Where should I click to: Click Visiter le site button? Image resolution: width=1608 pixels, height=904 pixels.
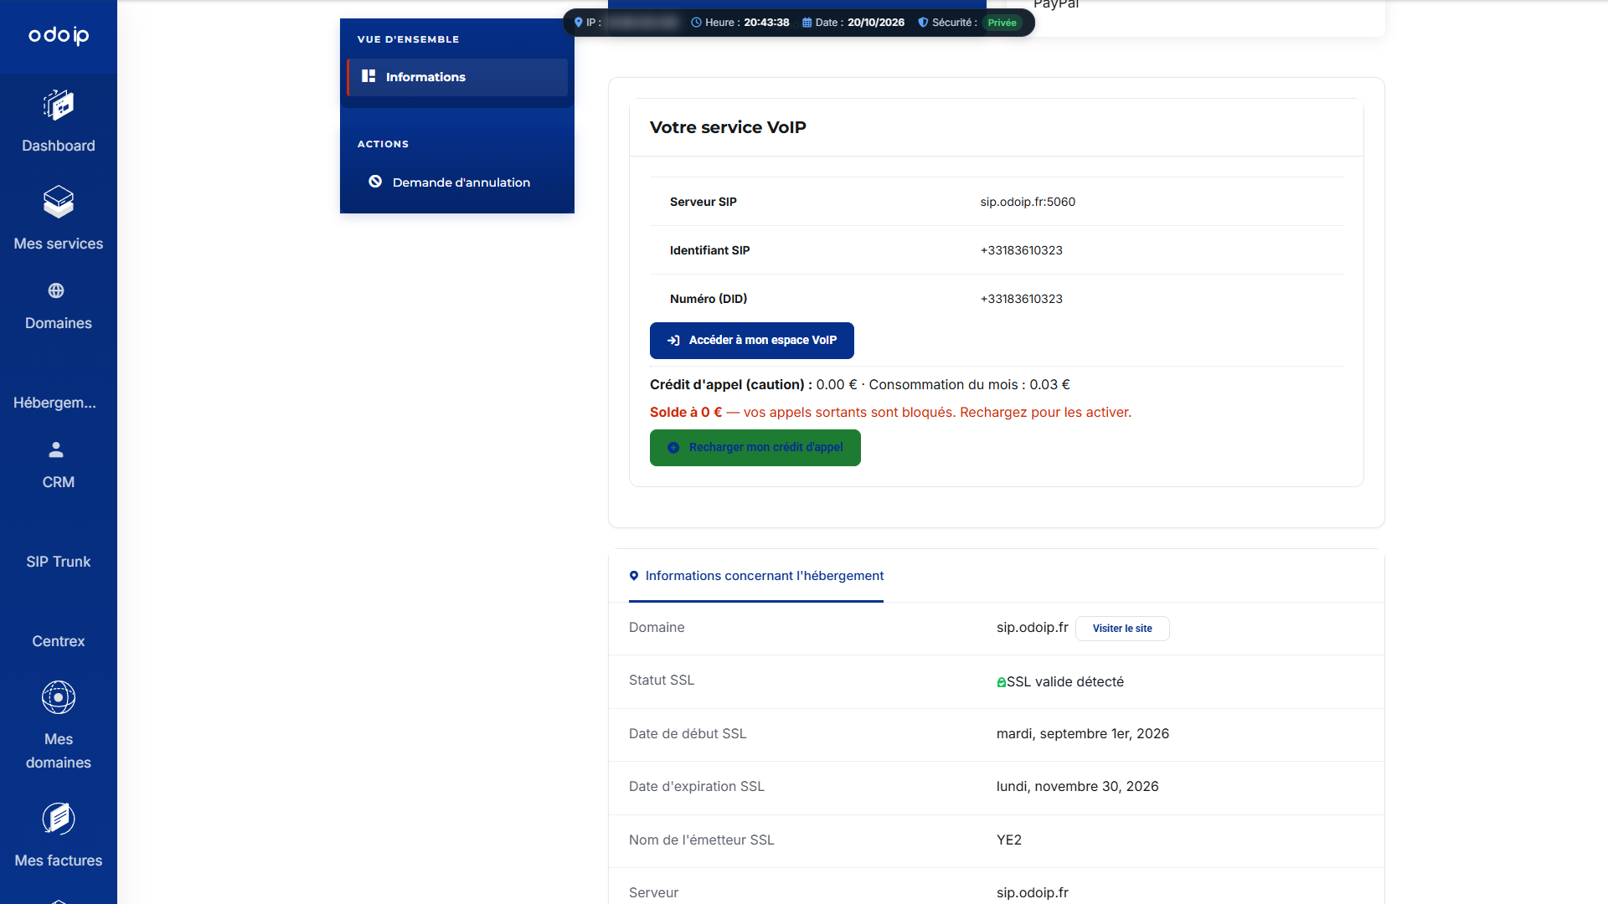pos(1122,629)
